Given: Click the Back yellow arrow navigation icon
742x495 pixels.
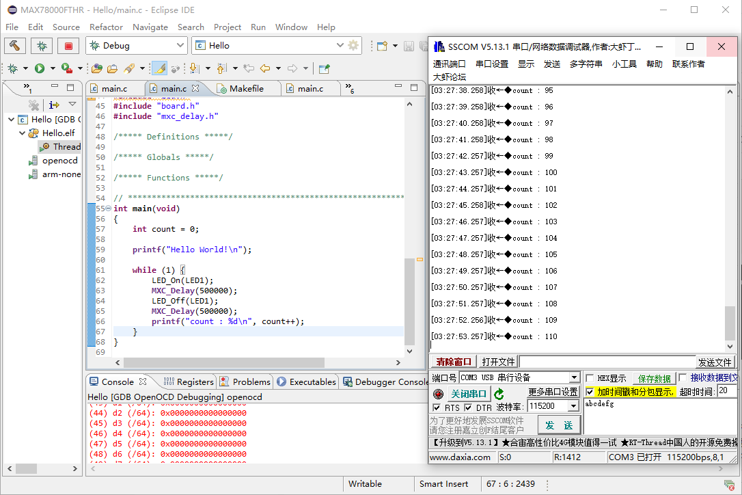Looking at the screenshot, I should 266,68.
